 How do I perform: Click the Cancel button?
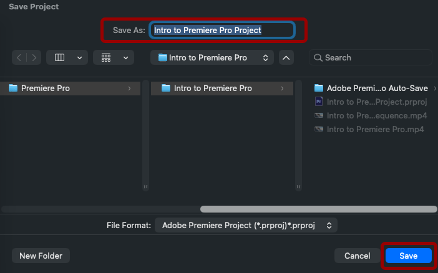358,256
